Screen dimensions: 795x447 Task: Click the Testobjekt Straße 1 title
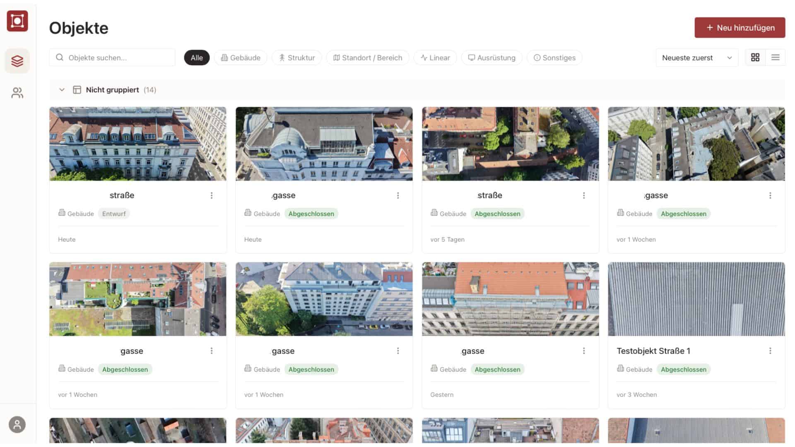tap(653, 351)
